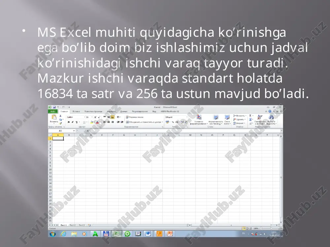Click the Copy icon in clipboard group
The width and height of the screenshot is (330, 247).
pos(60,120)
